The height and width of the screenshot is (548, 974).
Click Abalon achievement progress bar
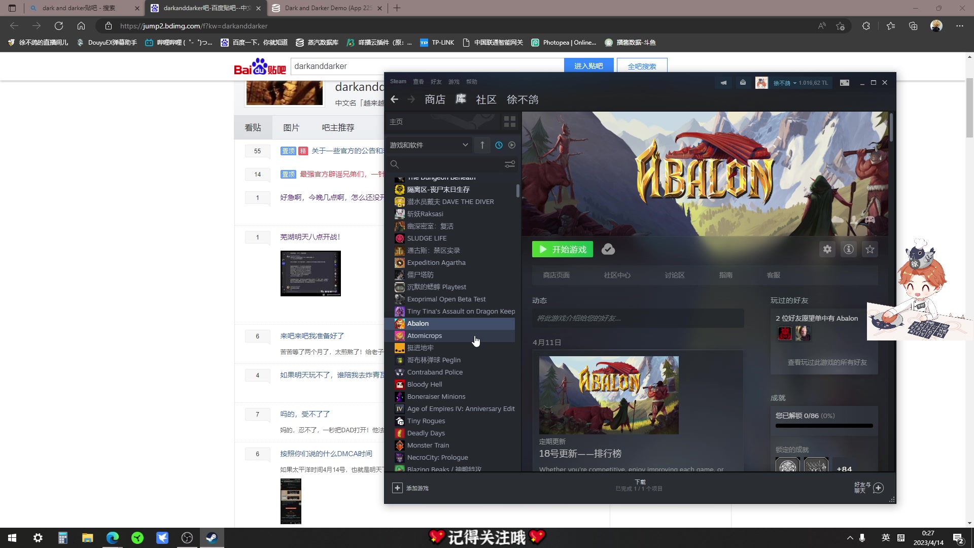pos(824,426)
